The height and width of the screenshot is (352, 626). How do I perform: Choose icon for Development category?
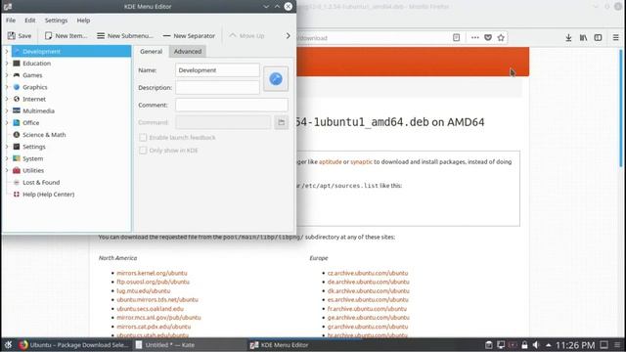pos(276,78)
